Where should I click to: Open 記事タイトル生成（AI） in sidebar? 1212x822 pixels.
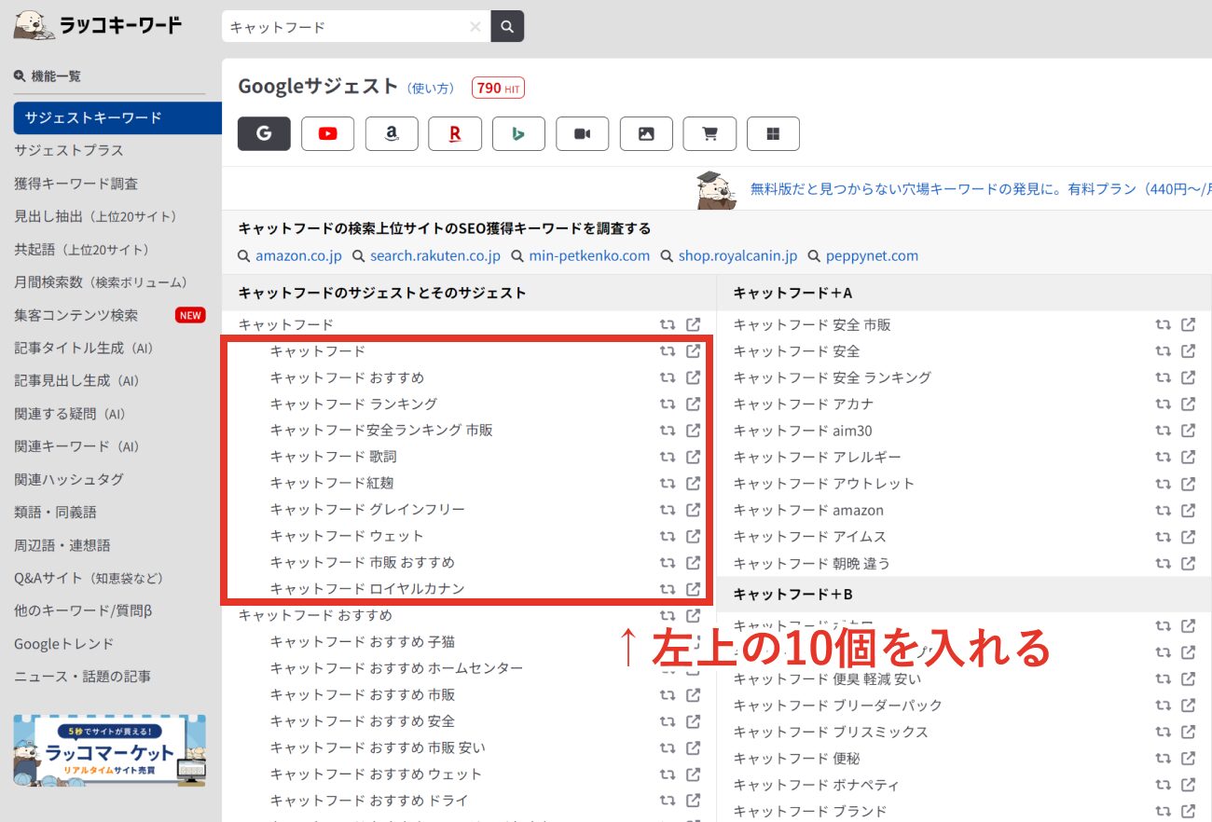coord(84,348)
